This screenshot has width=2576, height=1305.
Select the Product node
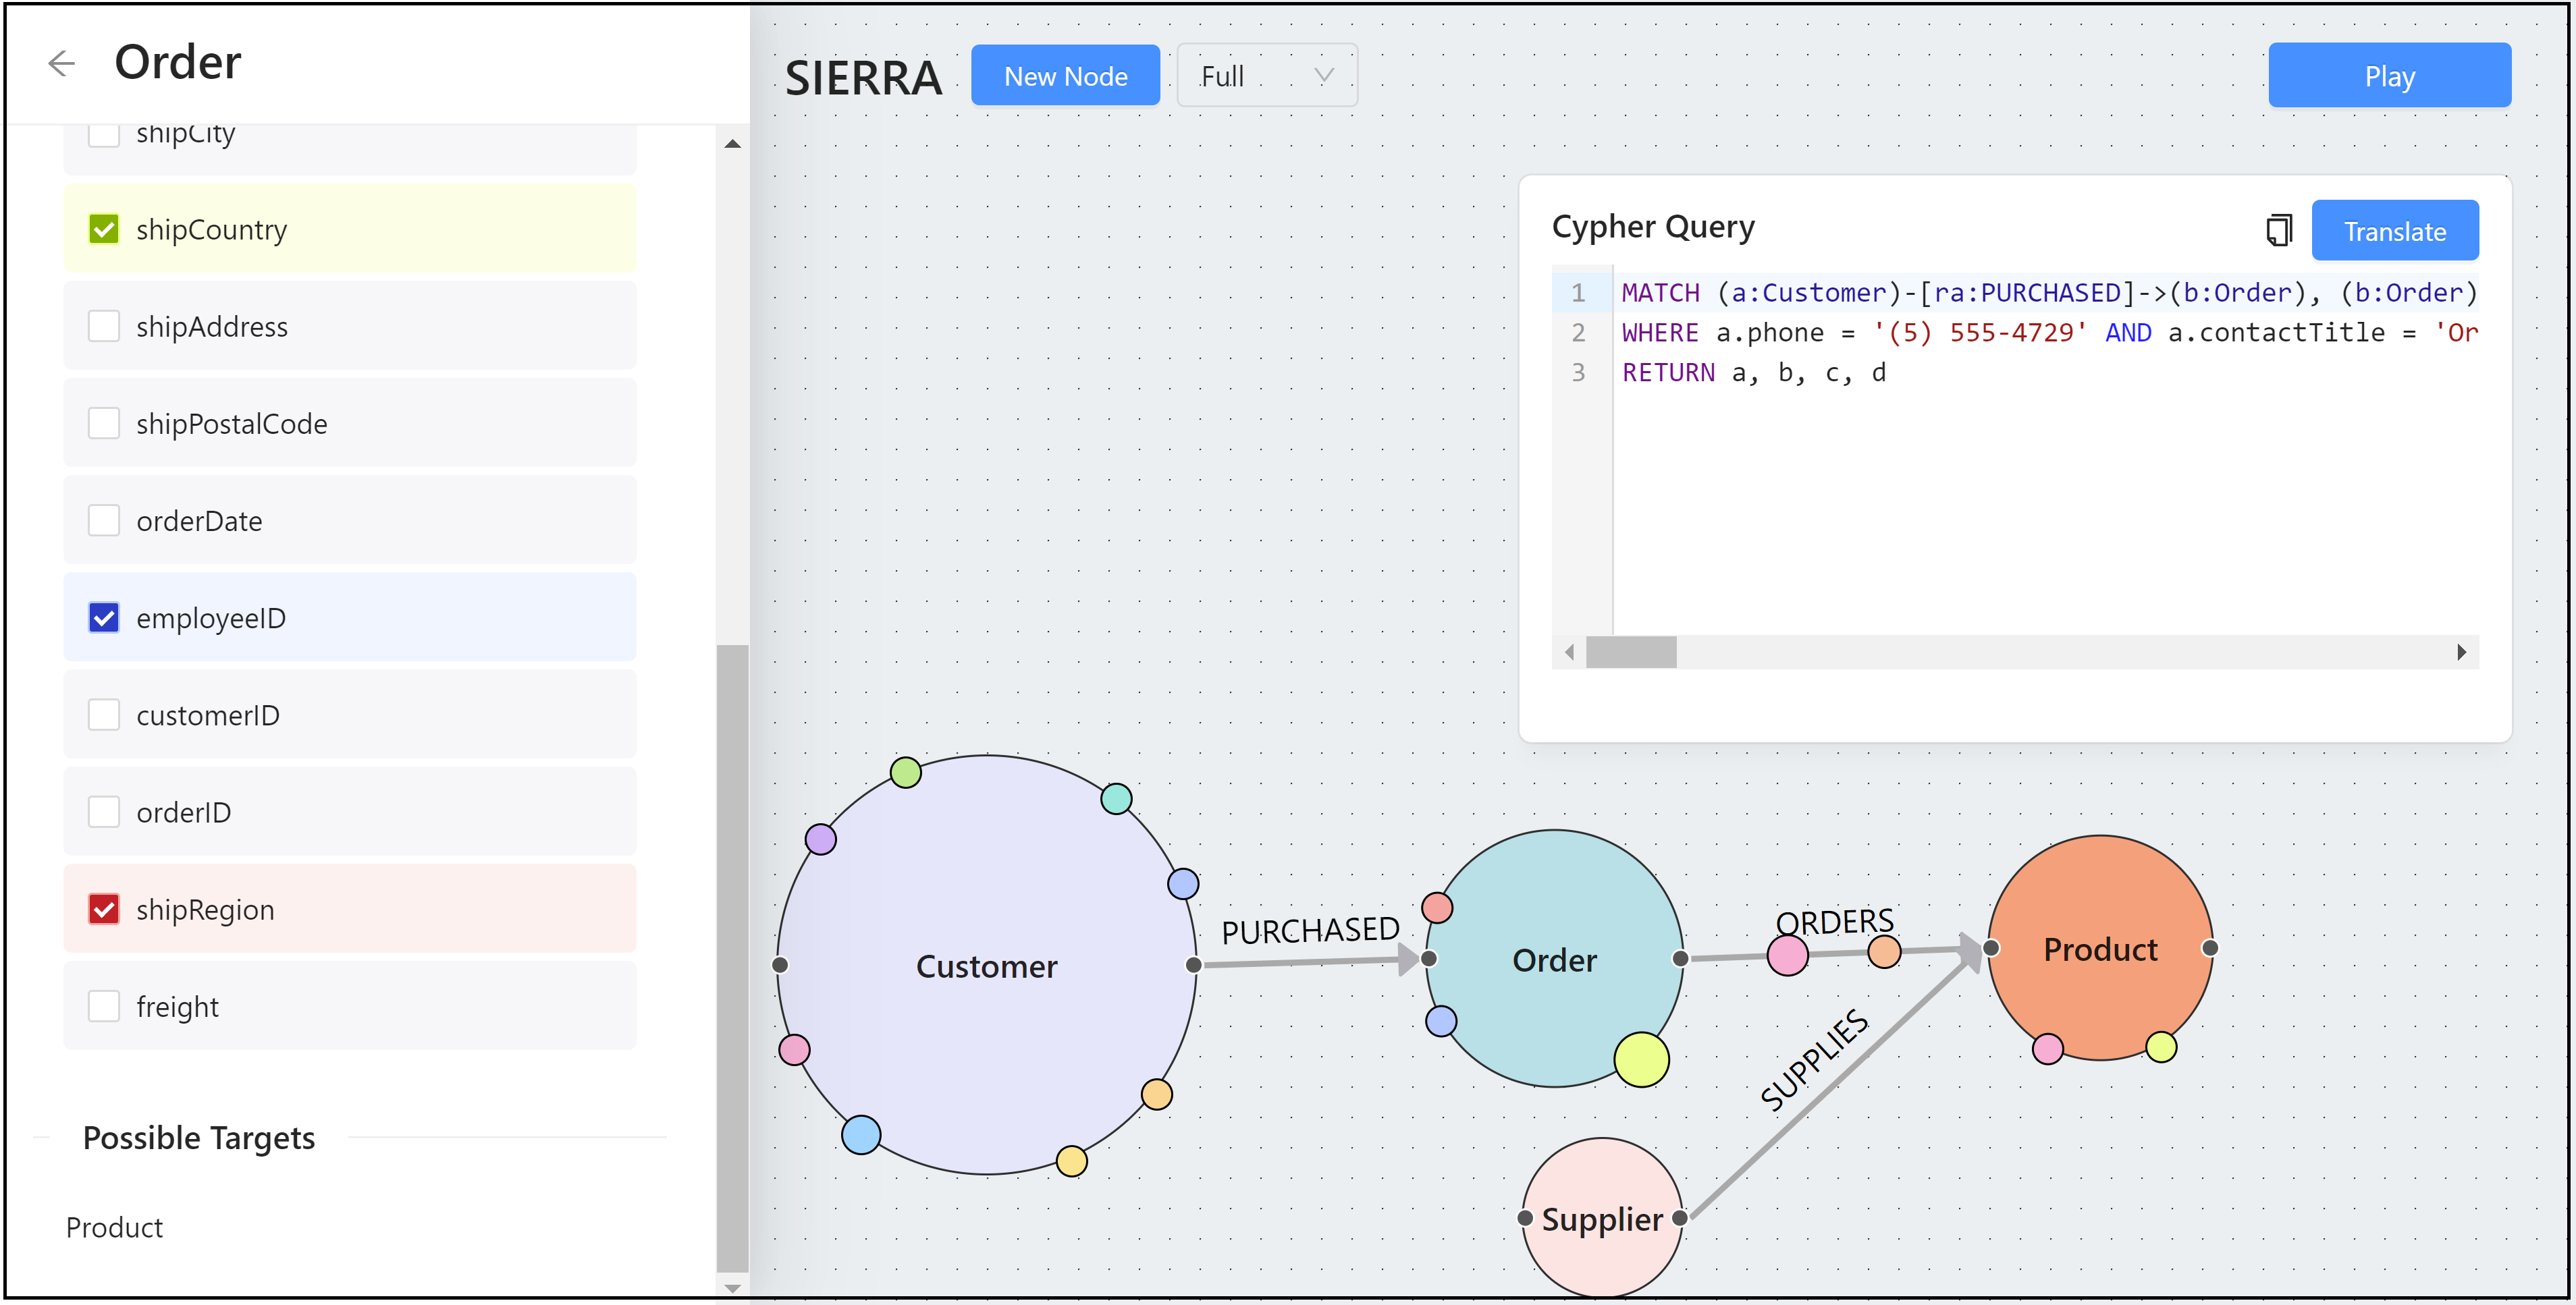coord(2100,948)
